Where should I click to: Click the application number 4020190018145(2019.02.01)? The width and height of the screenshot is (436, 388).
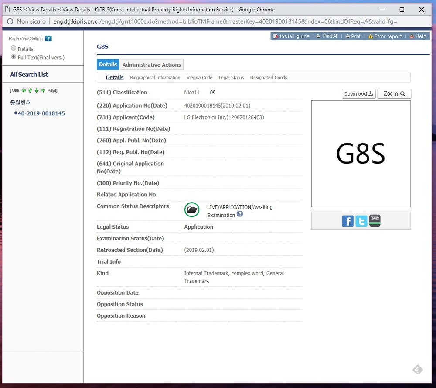tap(217, 106)
